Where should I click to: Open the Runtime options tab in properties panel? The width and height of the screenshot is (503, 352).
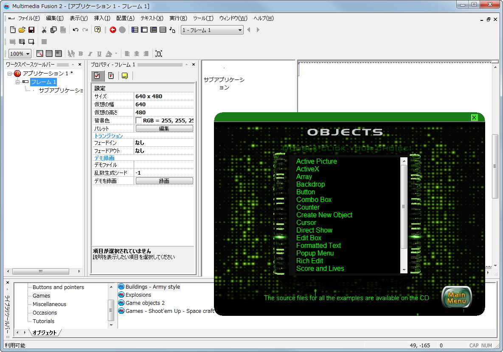click(111, 76)
